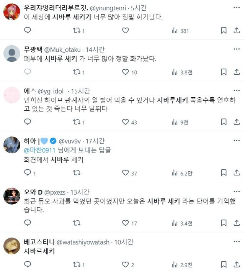Like the watashiyowatash tweet with 2 likes
Screen dimensions: 245x272
[x=125, y=264]
